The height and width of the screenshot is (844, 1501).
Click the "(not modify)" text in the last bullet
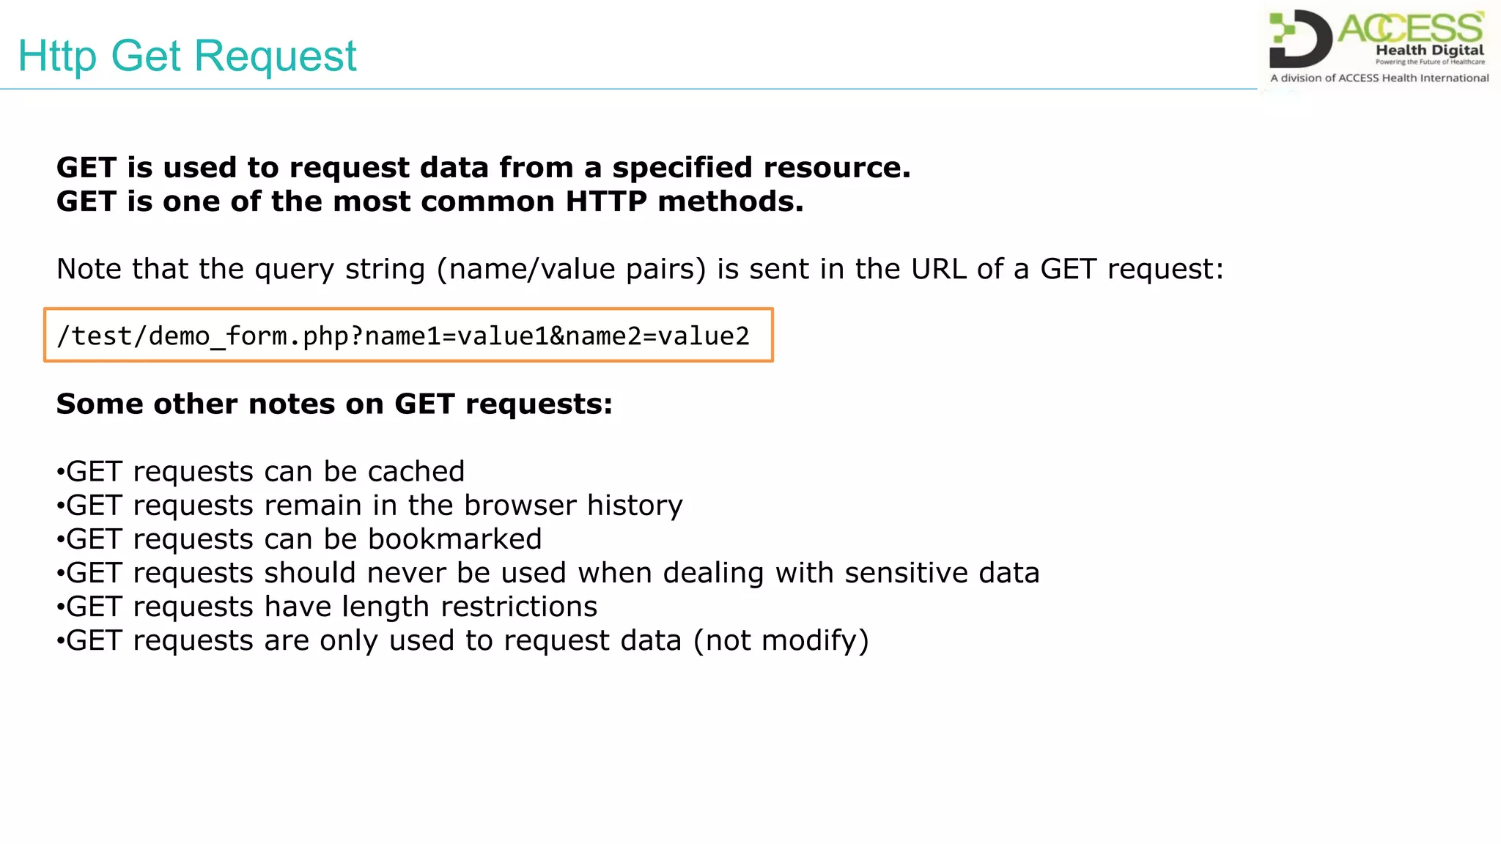(x=781, y=640)
